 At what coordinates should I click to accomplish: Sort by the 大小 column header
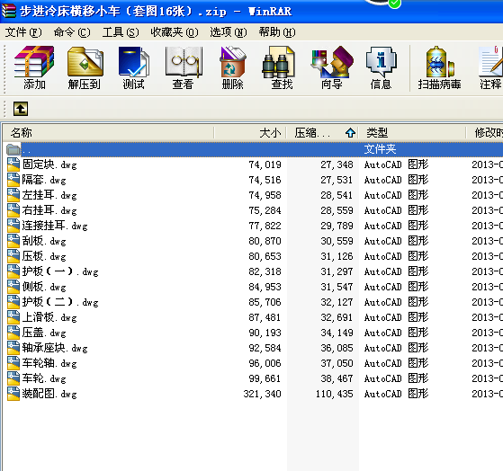point(250,133)
